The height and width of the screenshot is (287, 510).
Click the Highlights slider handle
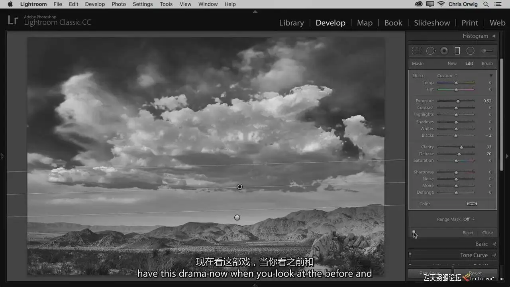(x=456, y=115)
